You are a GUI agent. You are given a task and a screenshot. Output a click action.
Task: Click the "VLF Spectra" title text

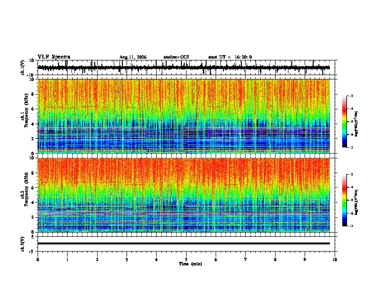tap(54, 57)
